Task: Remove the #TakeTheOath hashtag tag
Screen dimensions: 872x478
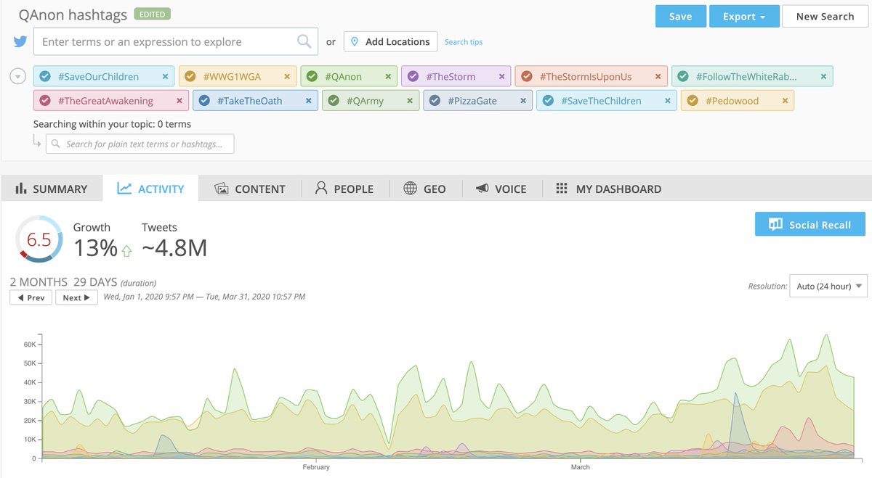Action: (x=308, y=101)
